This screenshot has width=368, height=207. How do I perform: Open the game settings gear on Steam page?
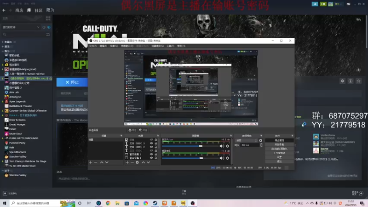pos(342,81)
